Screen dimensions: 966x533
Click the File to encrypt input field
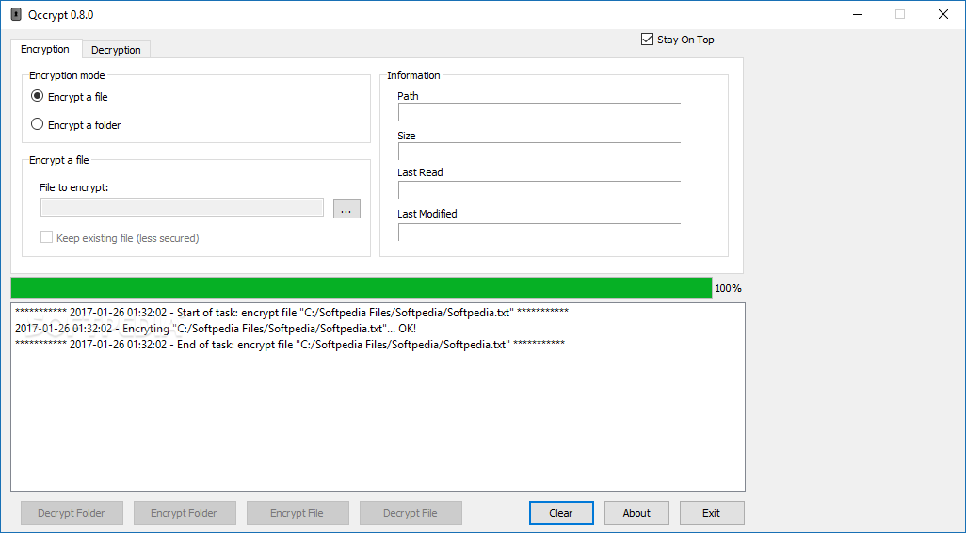pyautogui.click(x=182, y=208)
